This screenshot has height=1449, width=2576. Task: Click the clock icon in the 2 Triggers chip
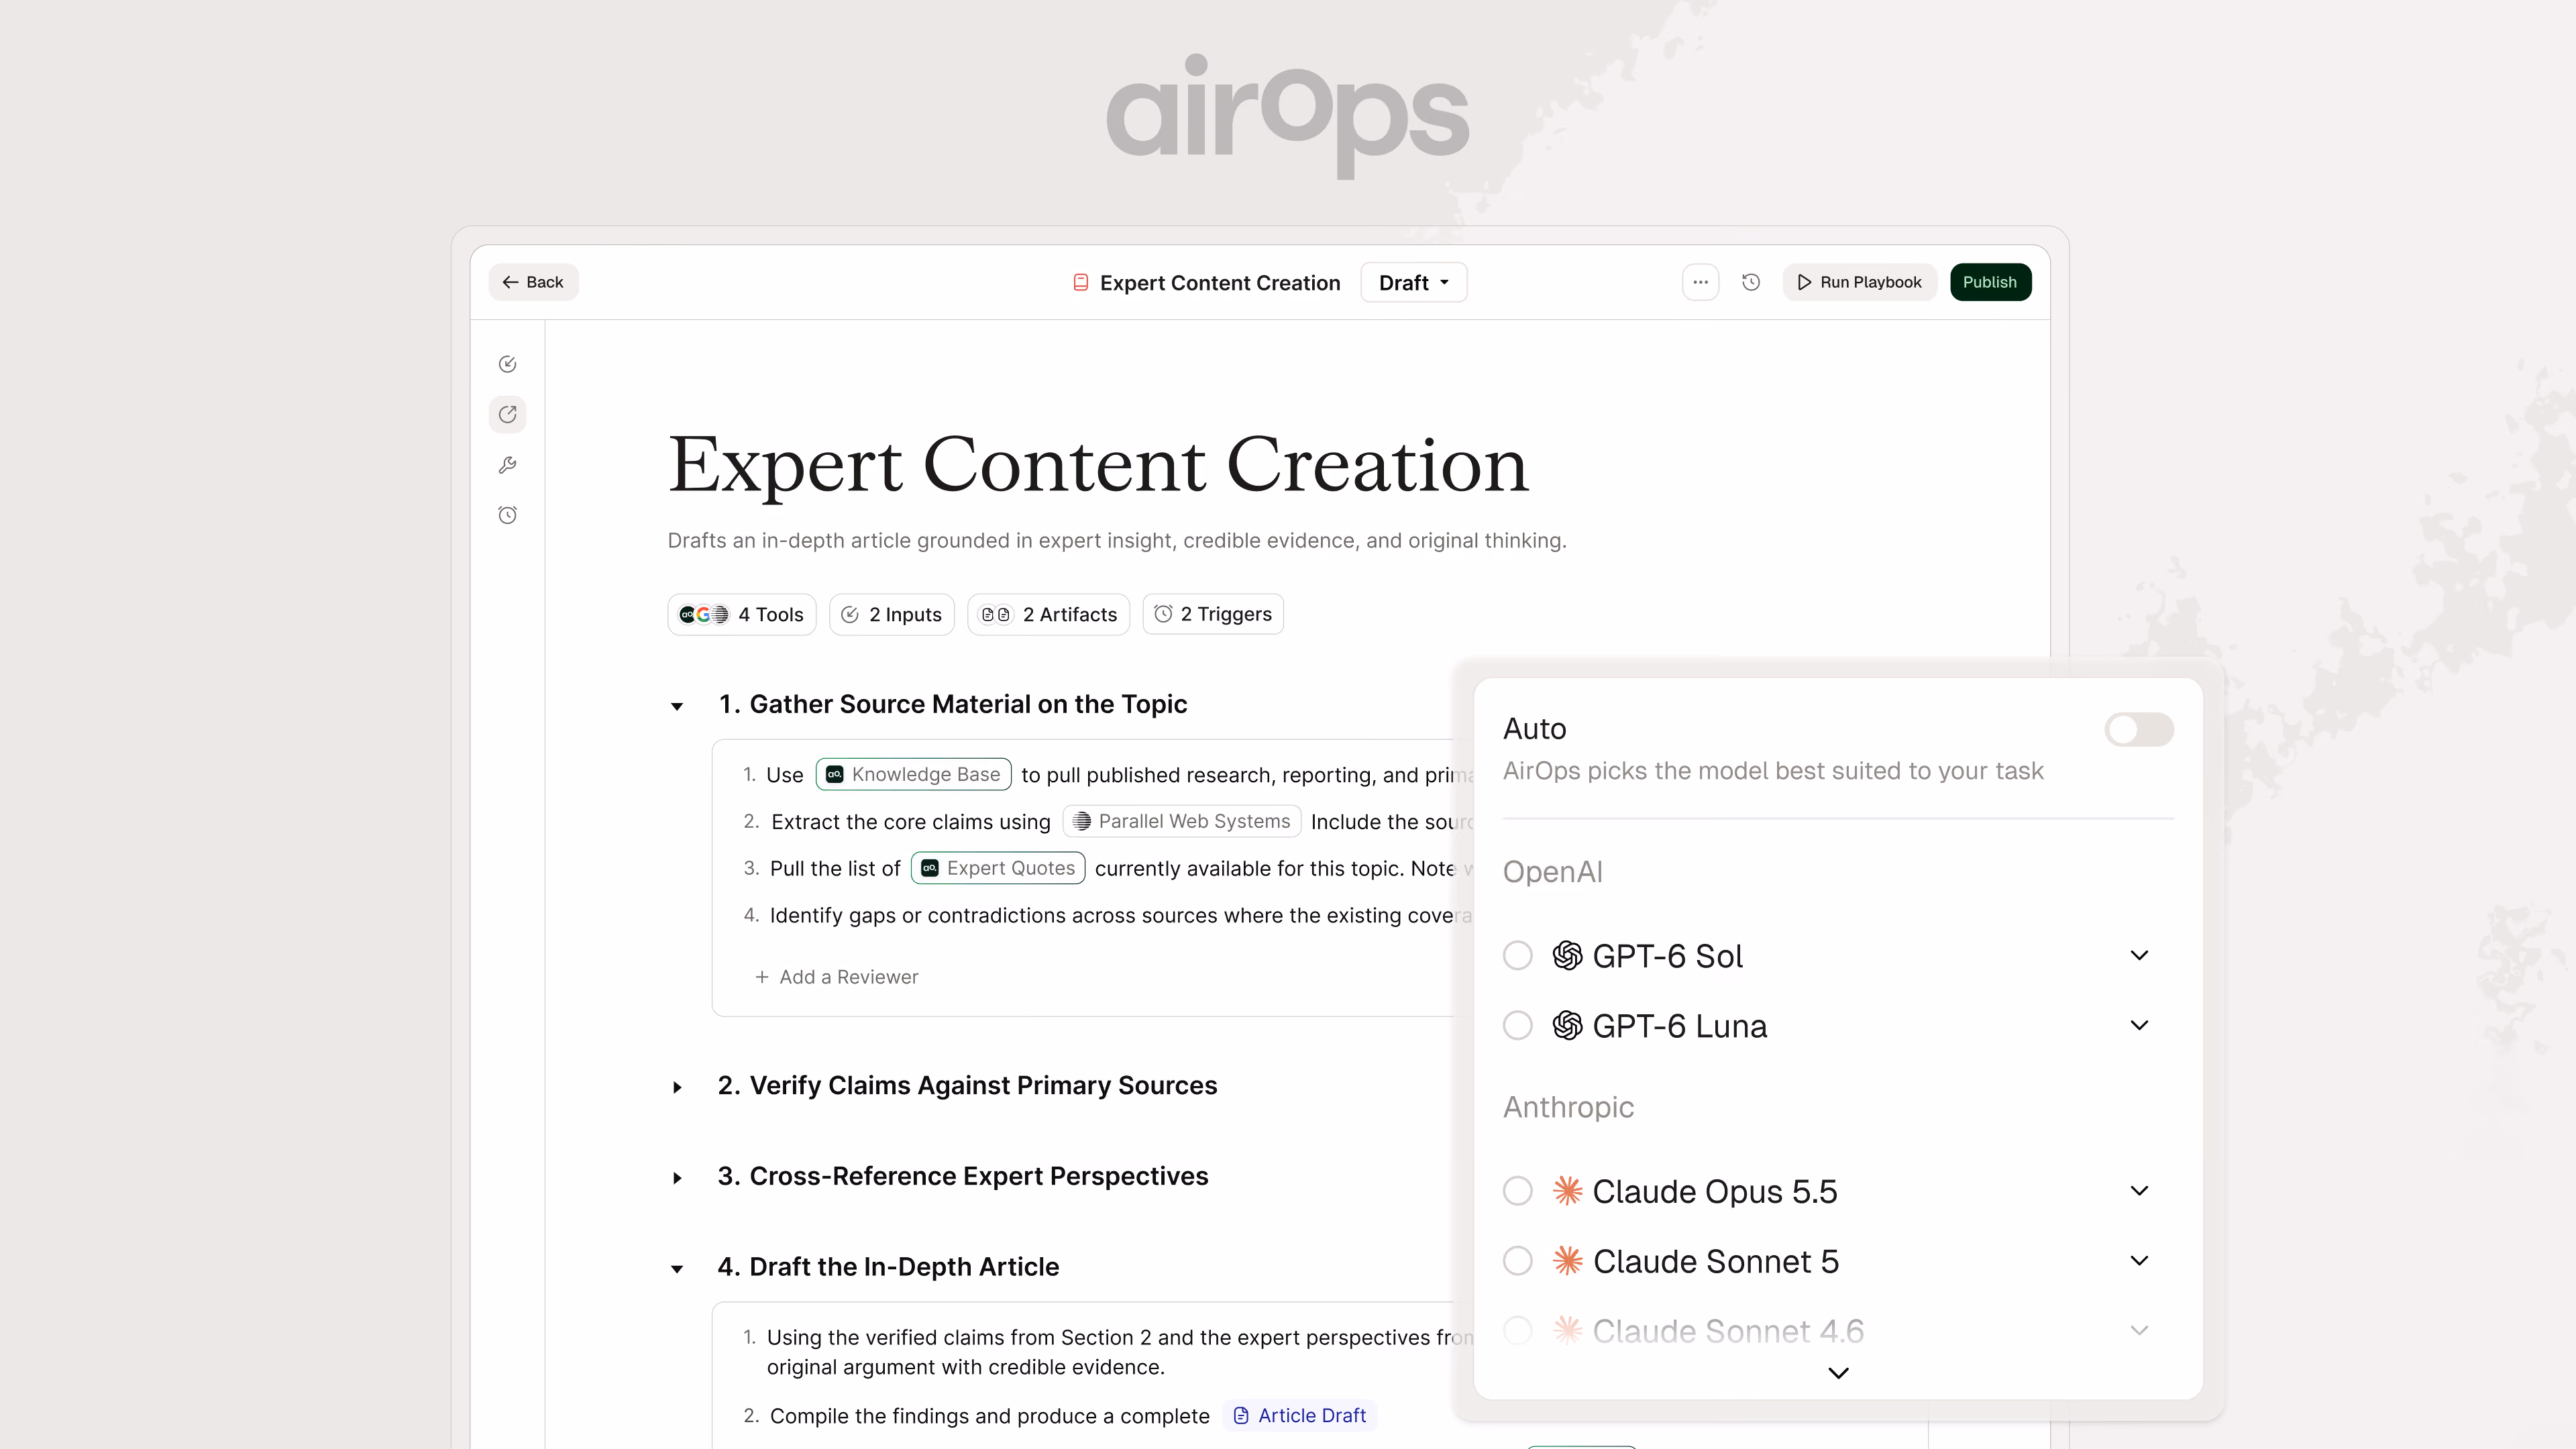1163,614
